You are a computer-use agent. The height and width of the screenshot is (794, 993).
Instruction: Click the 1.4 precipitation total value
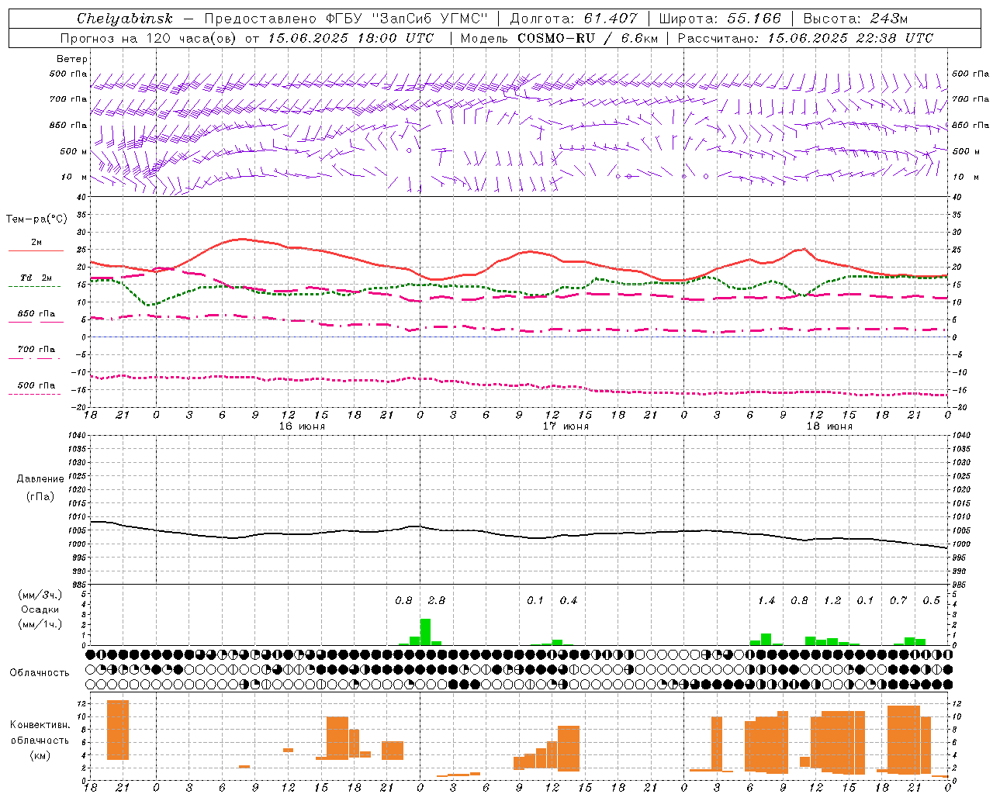click(766, 600)
